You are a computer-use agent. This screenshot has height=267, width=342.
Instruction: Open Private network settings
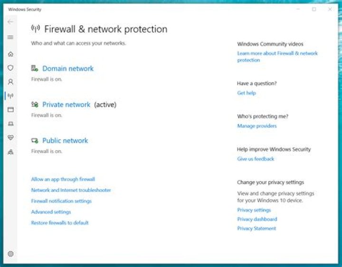(x=66, y=105)
